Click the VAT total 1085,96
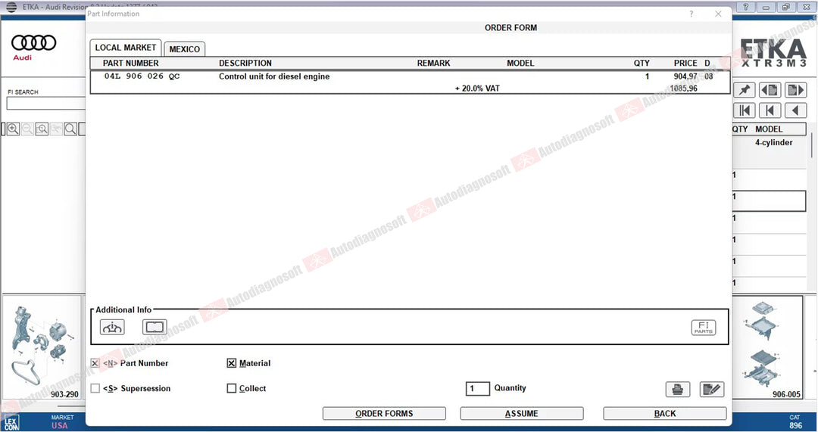This screenshot has height=432, width=818. click(683, 88)
